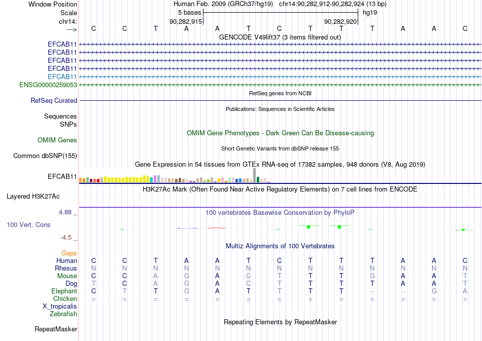Open the 100 Vert. Cons track label

pyautogui.click(x=28, y=224)
